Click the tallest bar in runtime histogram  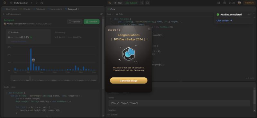coord(31,59)
